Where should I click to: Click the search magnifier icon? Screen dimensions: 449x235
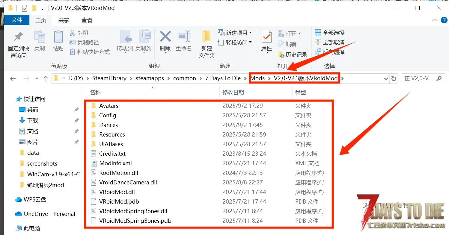439,78
